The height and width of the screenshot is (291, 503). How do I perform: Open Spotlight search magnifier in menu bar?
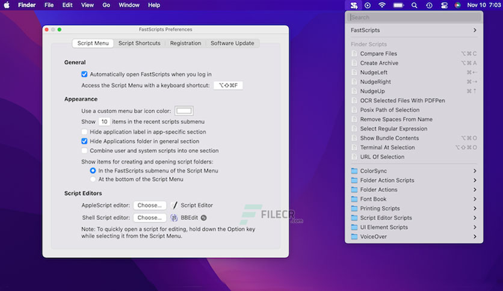(414, 5)
